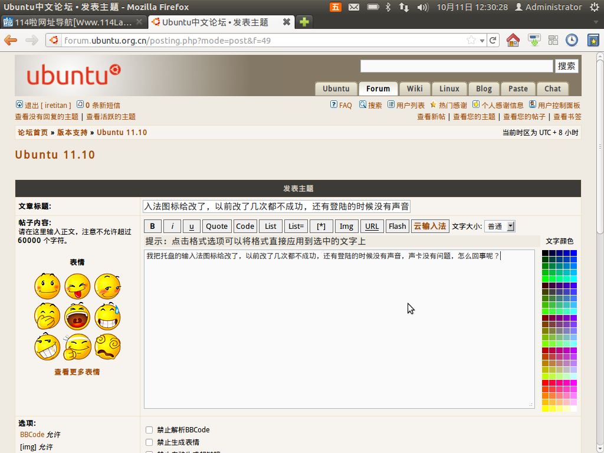Select the Forum site tab
This screenshot has height=453, width=604.
pos(378,88)
